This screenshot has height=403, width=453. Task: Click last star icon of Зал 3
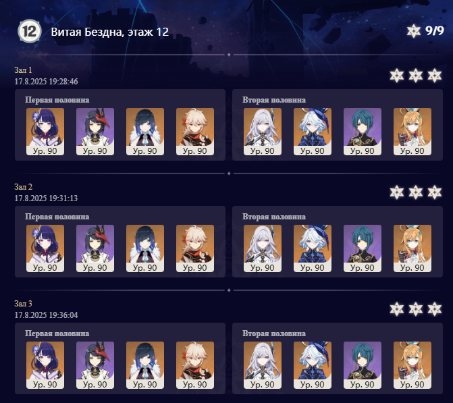(x=435, y=309)
